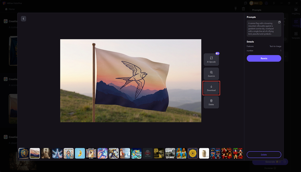Select the yellow vintage photo thumbnail

click(159, 153)
